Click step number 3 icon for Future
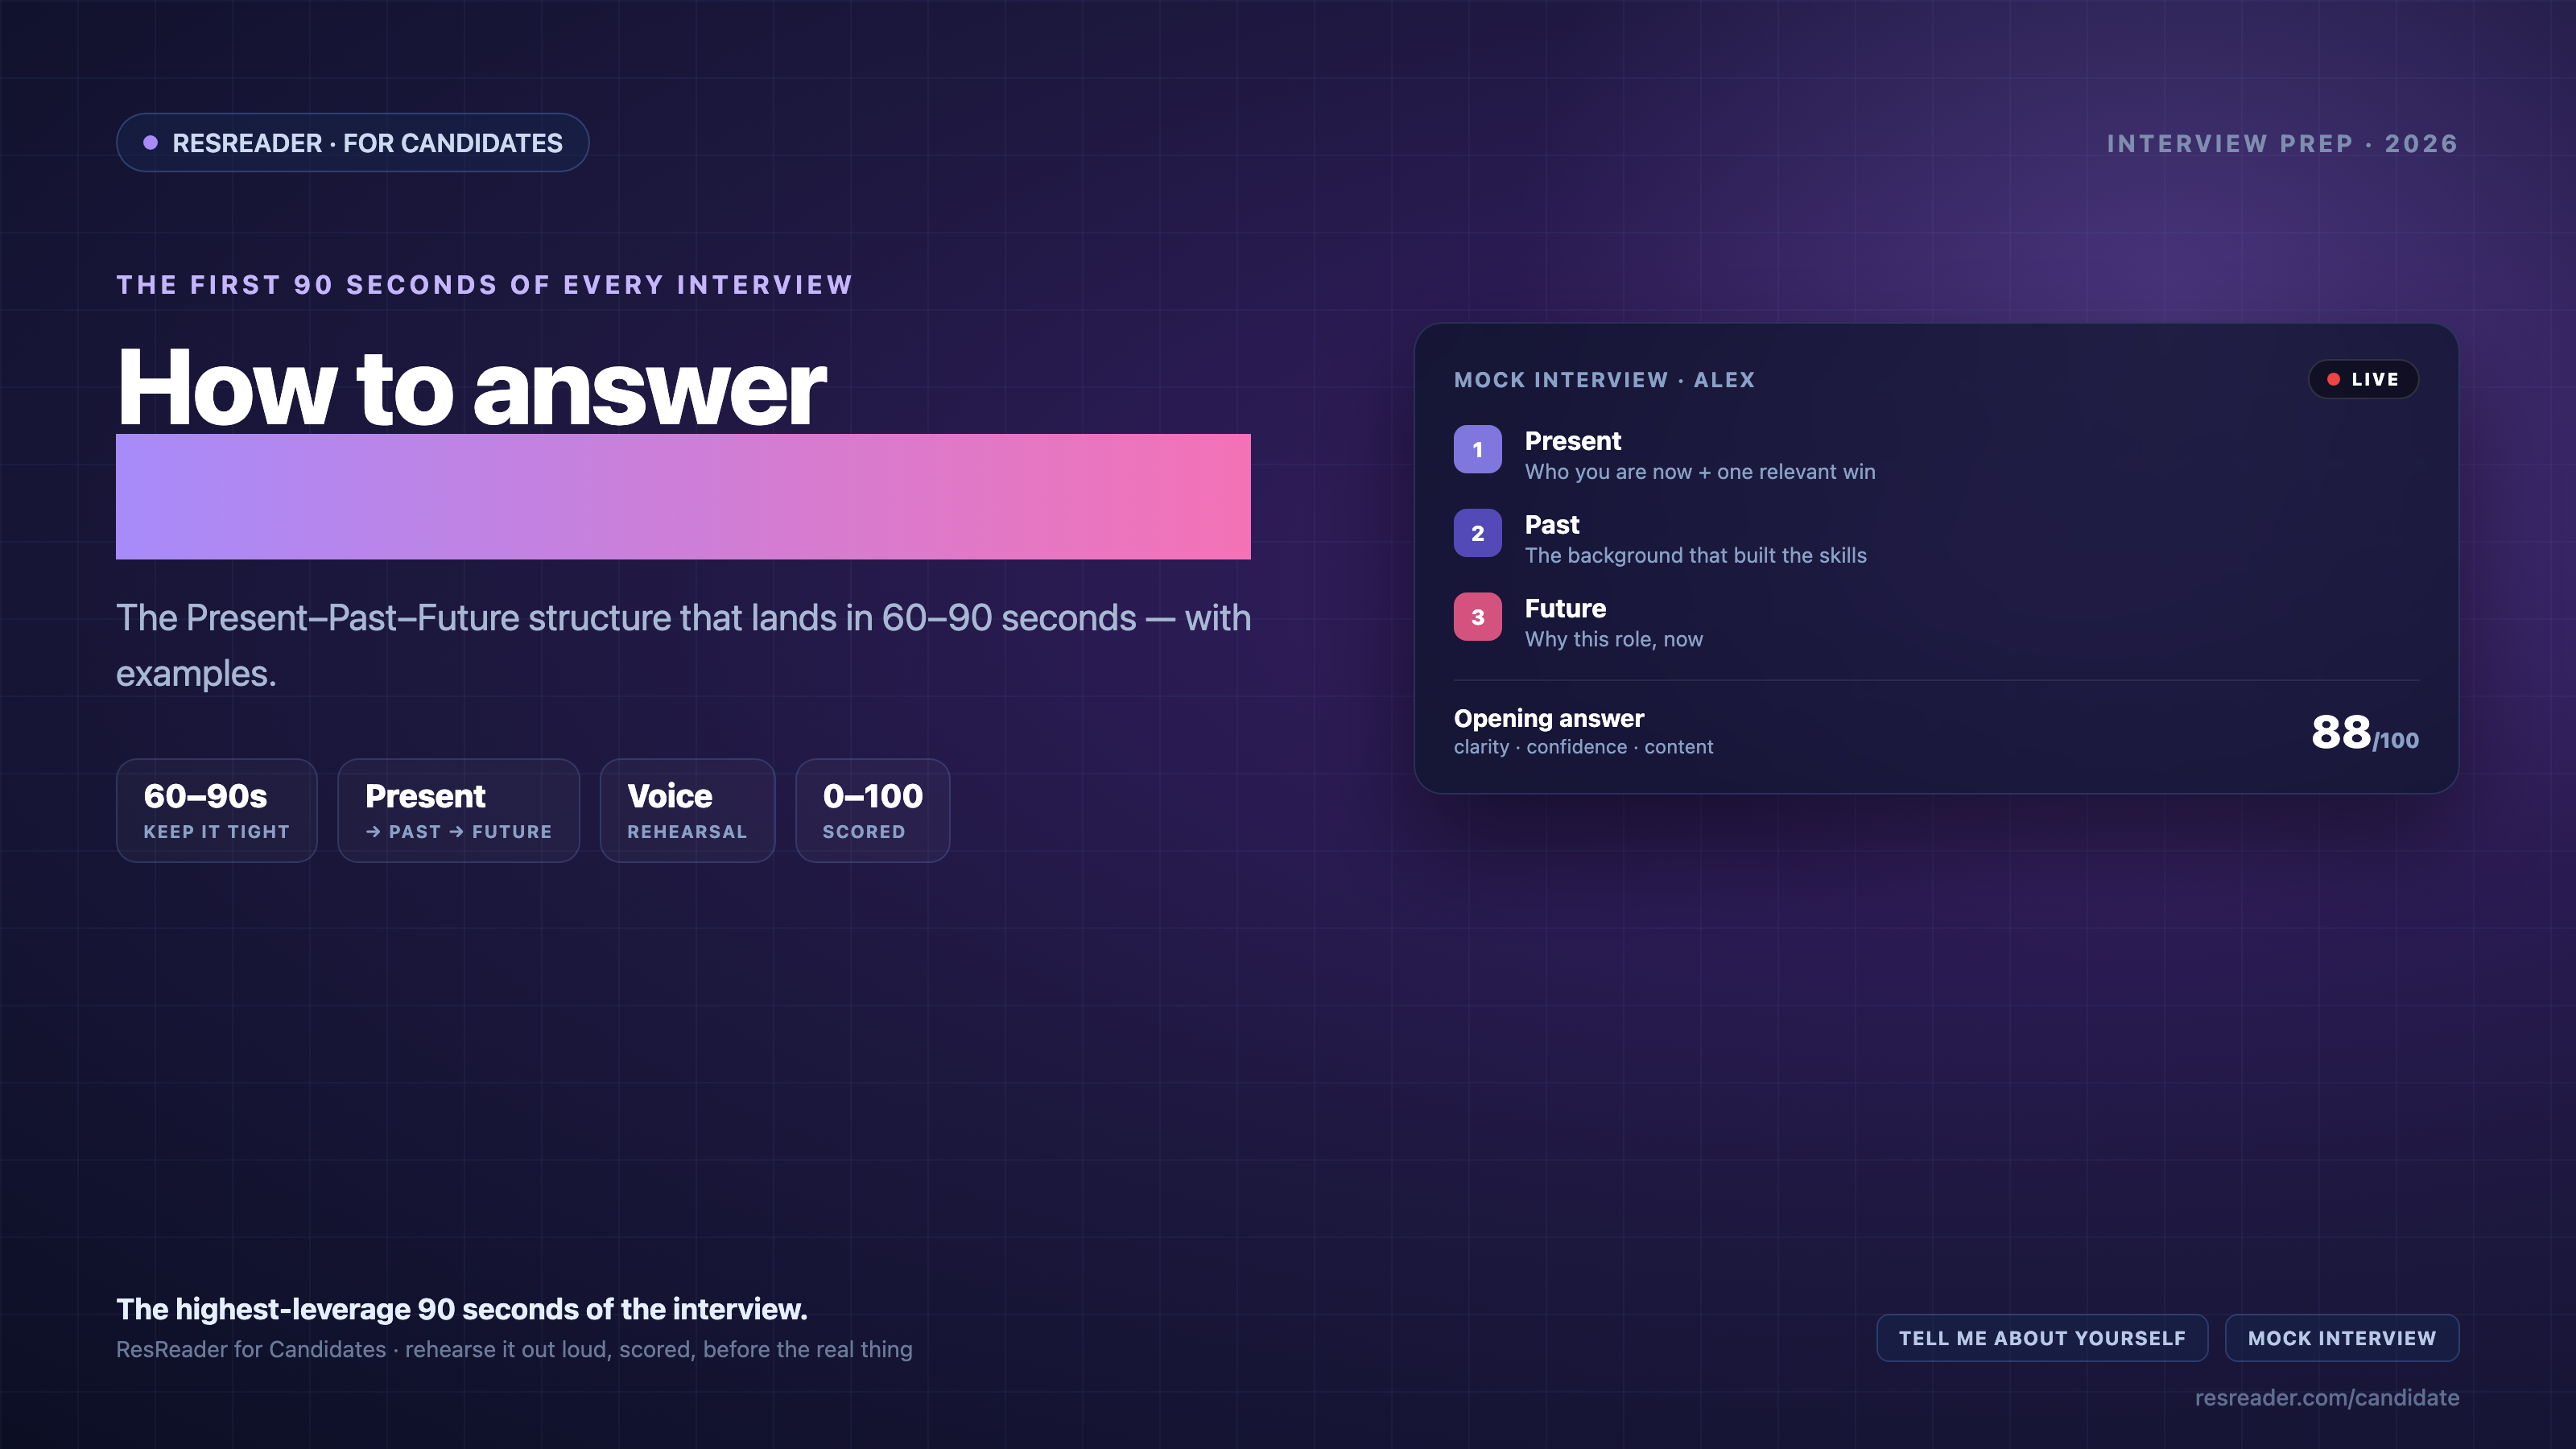The height and width of the screenshot is (1449, 2576). [x=1477, y=617]
